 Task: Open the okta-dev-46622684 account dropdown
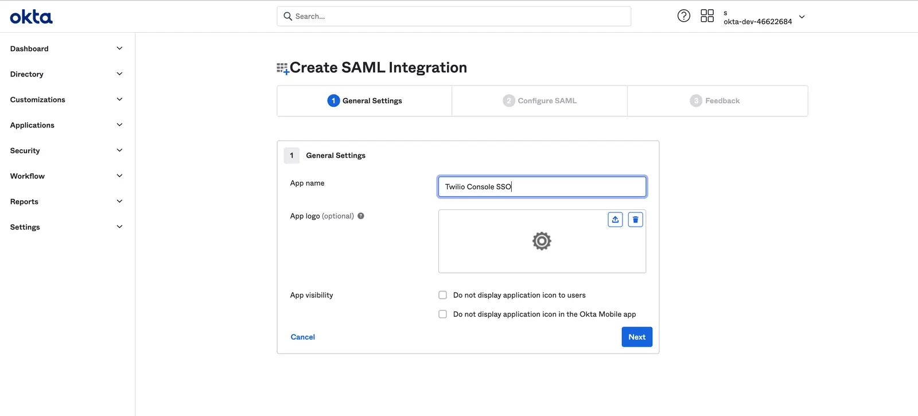(764, 17)
